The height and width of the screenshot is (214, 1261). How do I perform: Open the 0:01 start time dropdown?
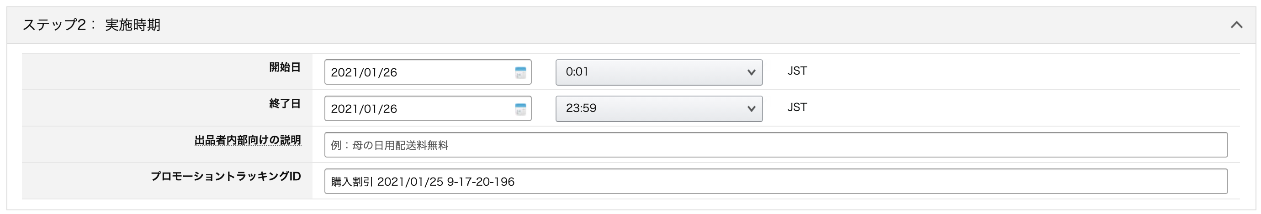pos(659,72)
